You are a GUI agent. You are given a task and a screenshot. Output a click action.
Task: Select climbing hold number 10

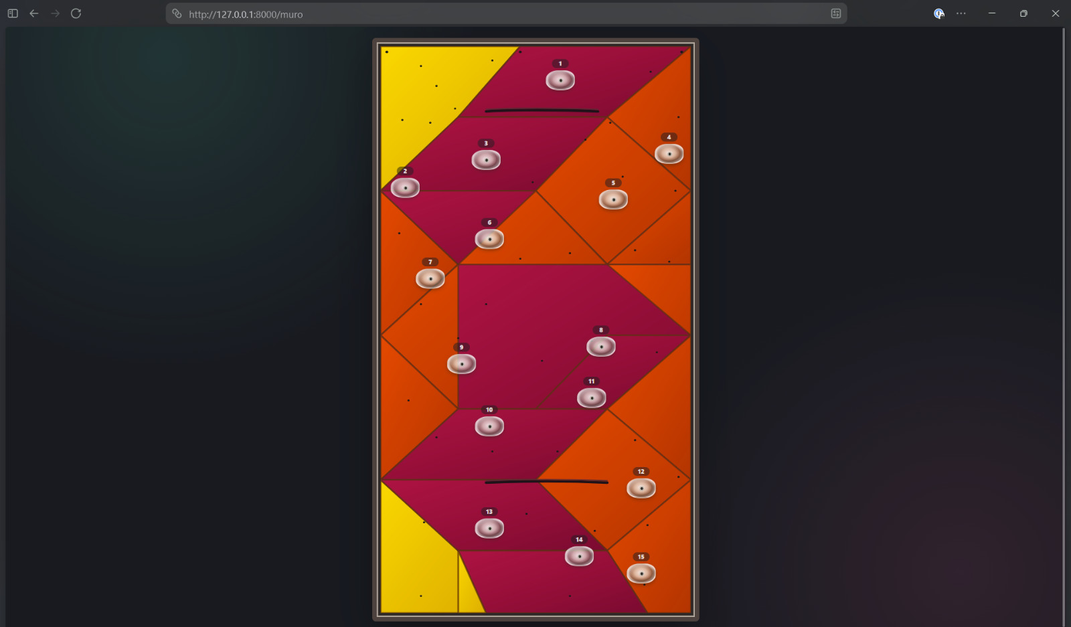tap(489, 426)
